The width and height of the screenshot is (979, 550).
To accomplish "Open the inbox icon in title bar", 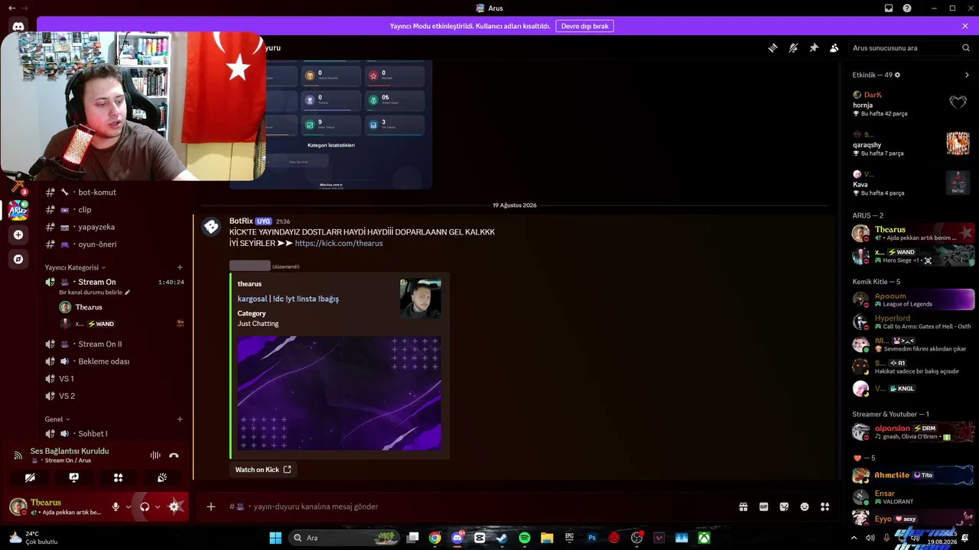I will click(889, 8).
